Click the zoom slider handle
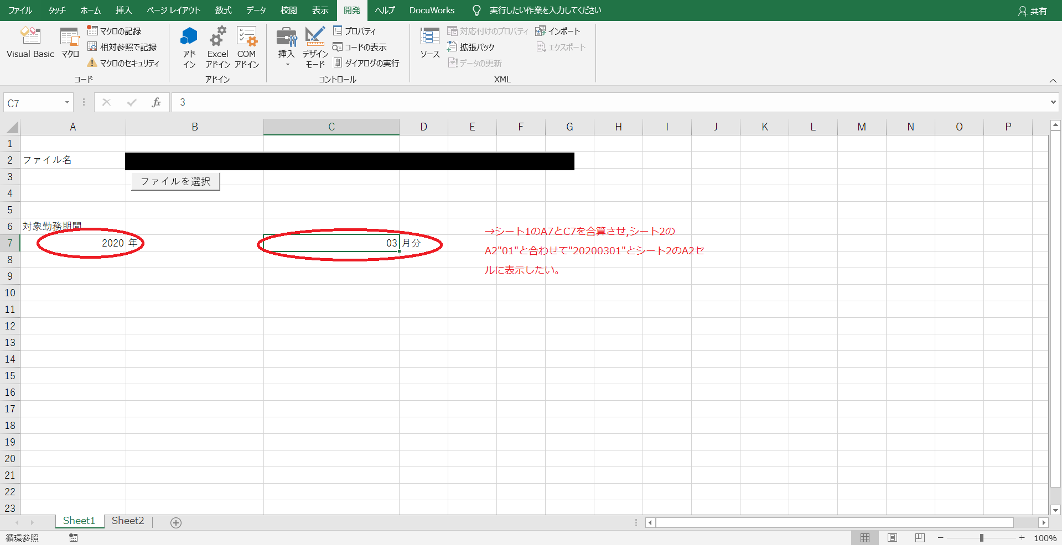This screenshot has width=1062, height=545. click(x=982, y=538)
